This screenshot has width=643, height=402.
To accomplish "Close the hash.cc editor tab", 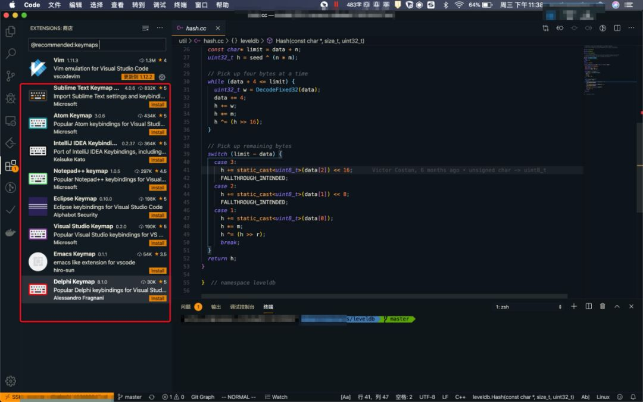I will pos(218,29).
